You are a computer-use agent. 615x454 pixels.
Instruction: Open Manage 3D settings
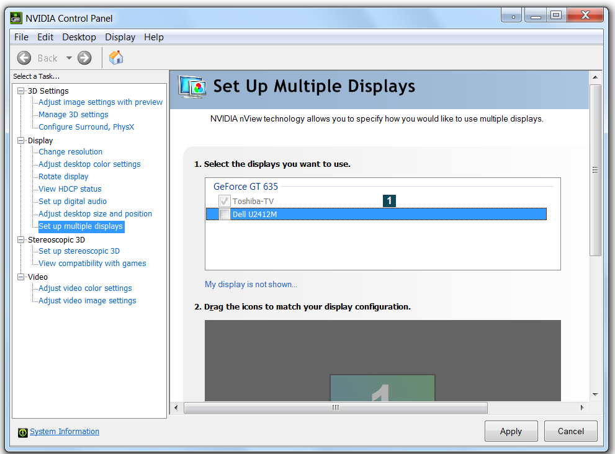[73, 115]
